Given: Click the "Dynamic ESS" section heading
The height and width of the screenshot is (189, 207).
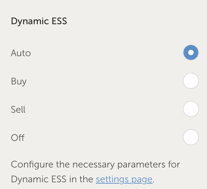Looking at the screenshot, I should click(39, 21).
